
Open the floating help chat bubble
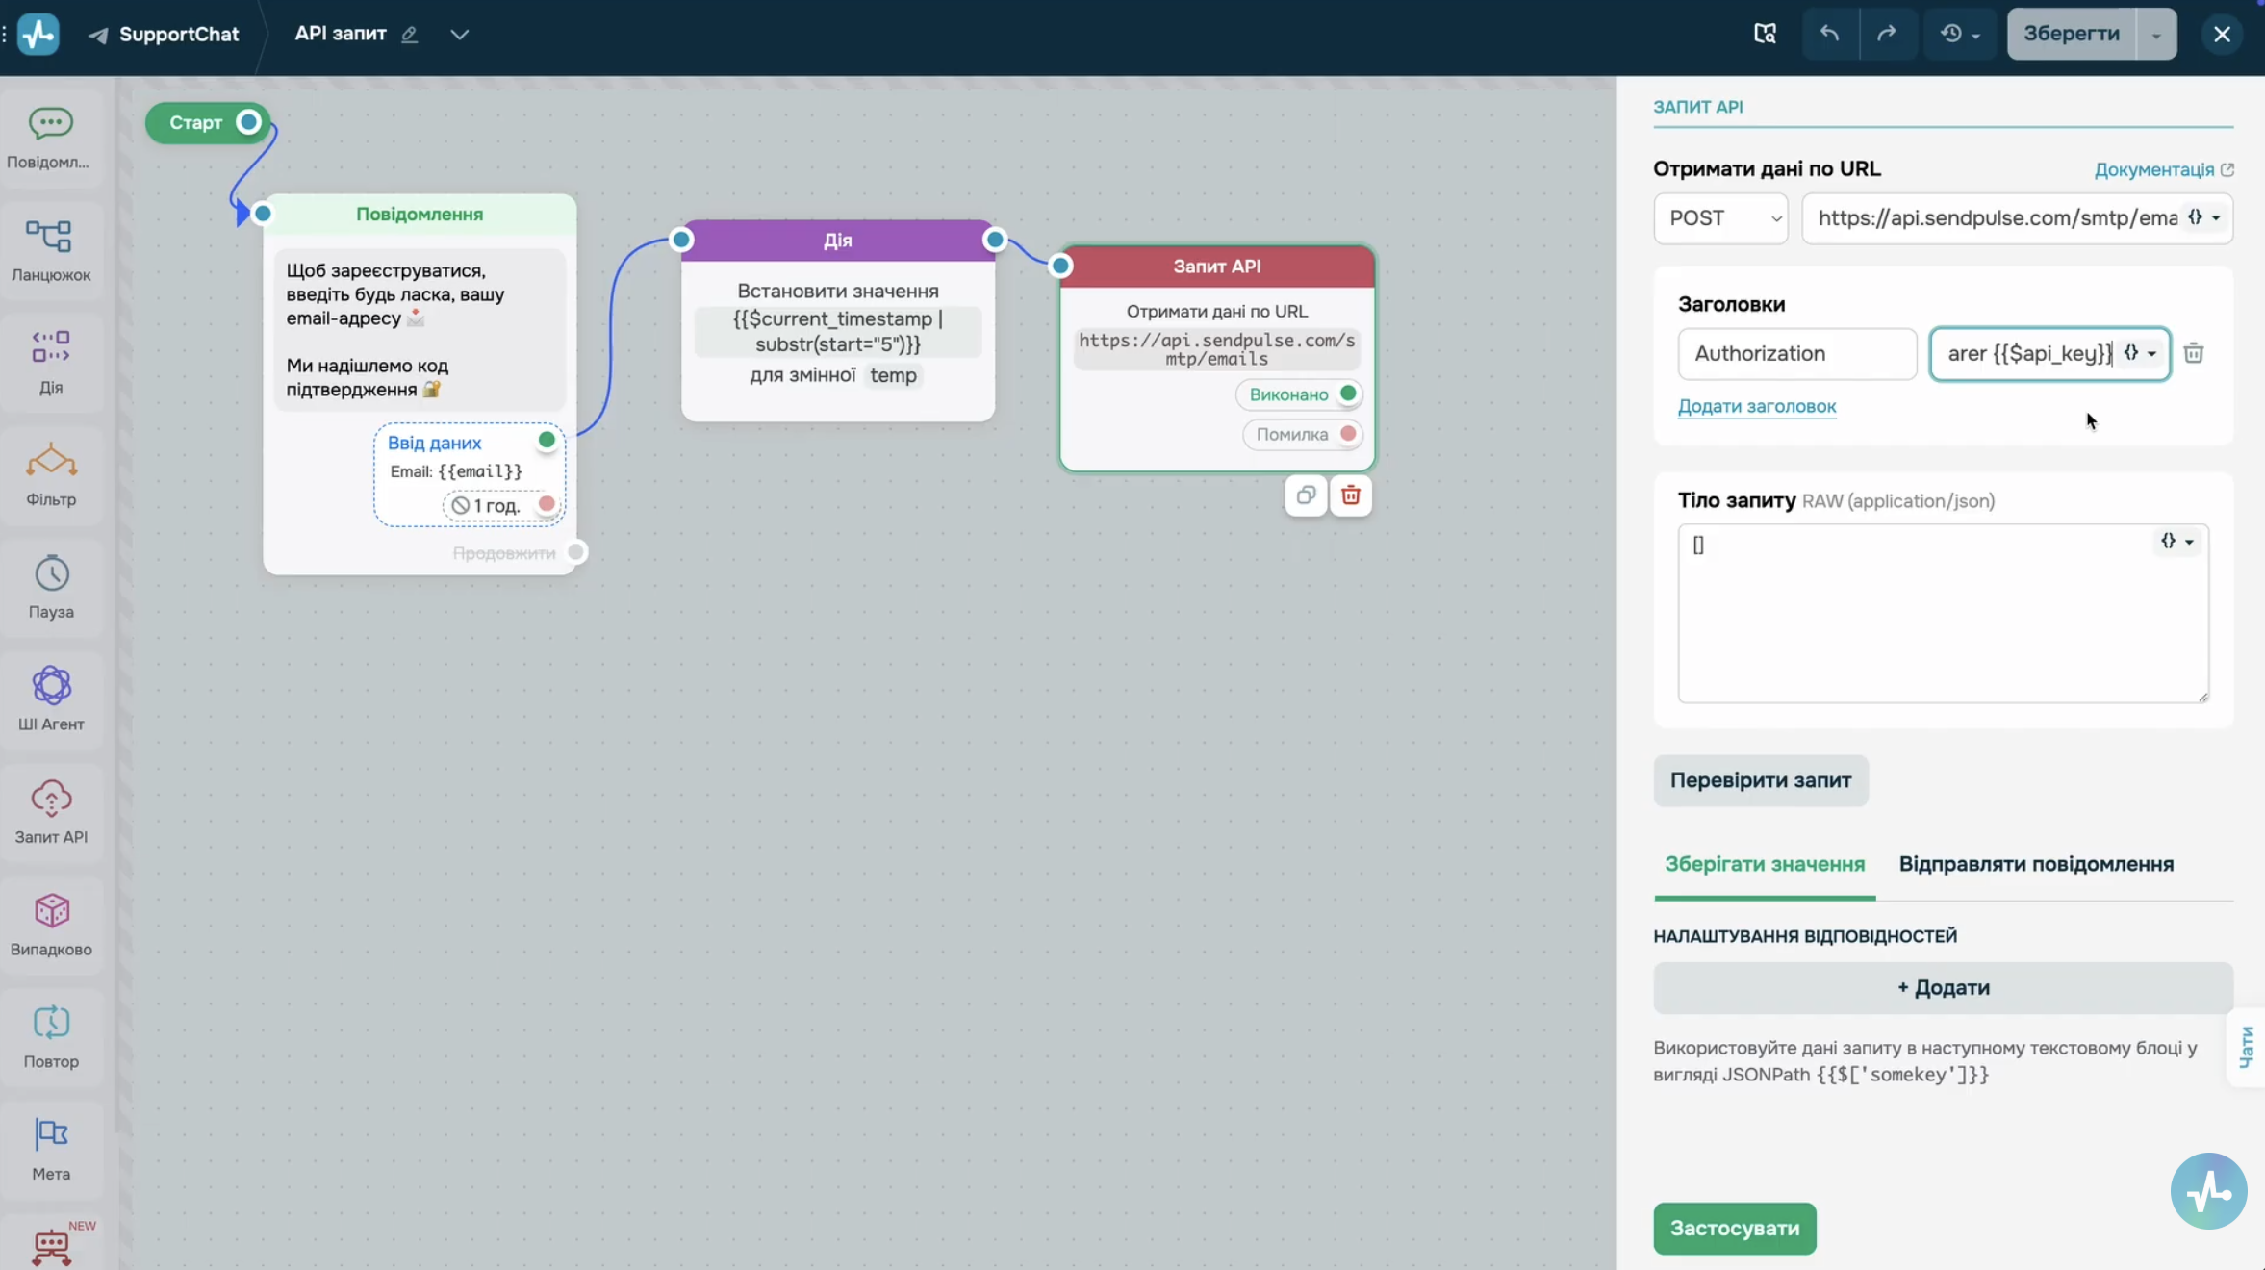click(x=2208, y=1191)
